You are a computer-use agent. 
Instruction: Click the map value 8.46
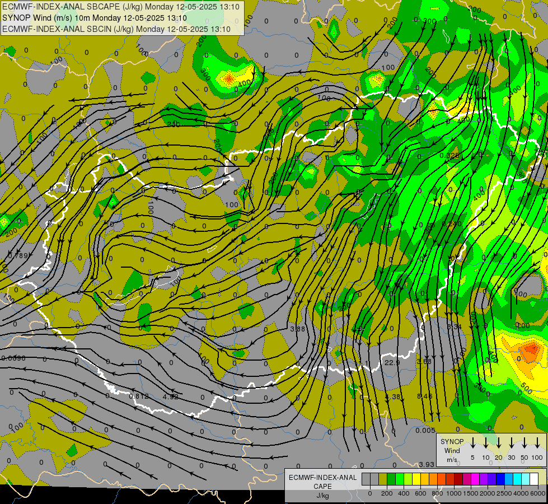click(x=425, y=396)
